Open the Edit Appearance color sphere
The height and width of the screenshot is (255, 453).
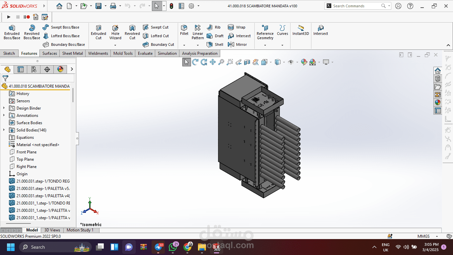[304, 62]
